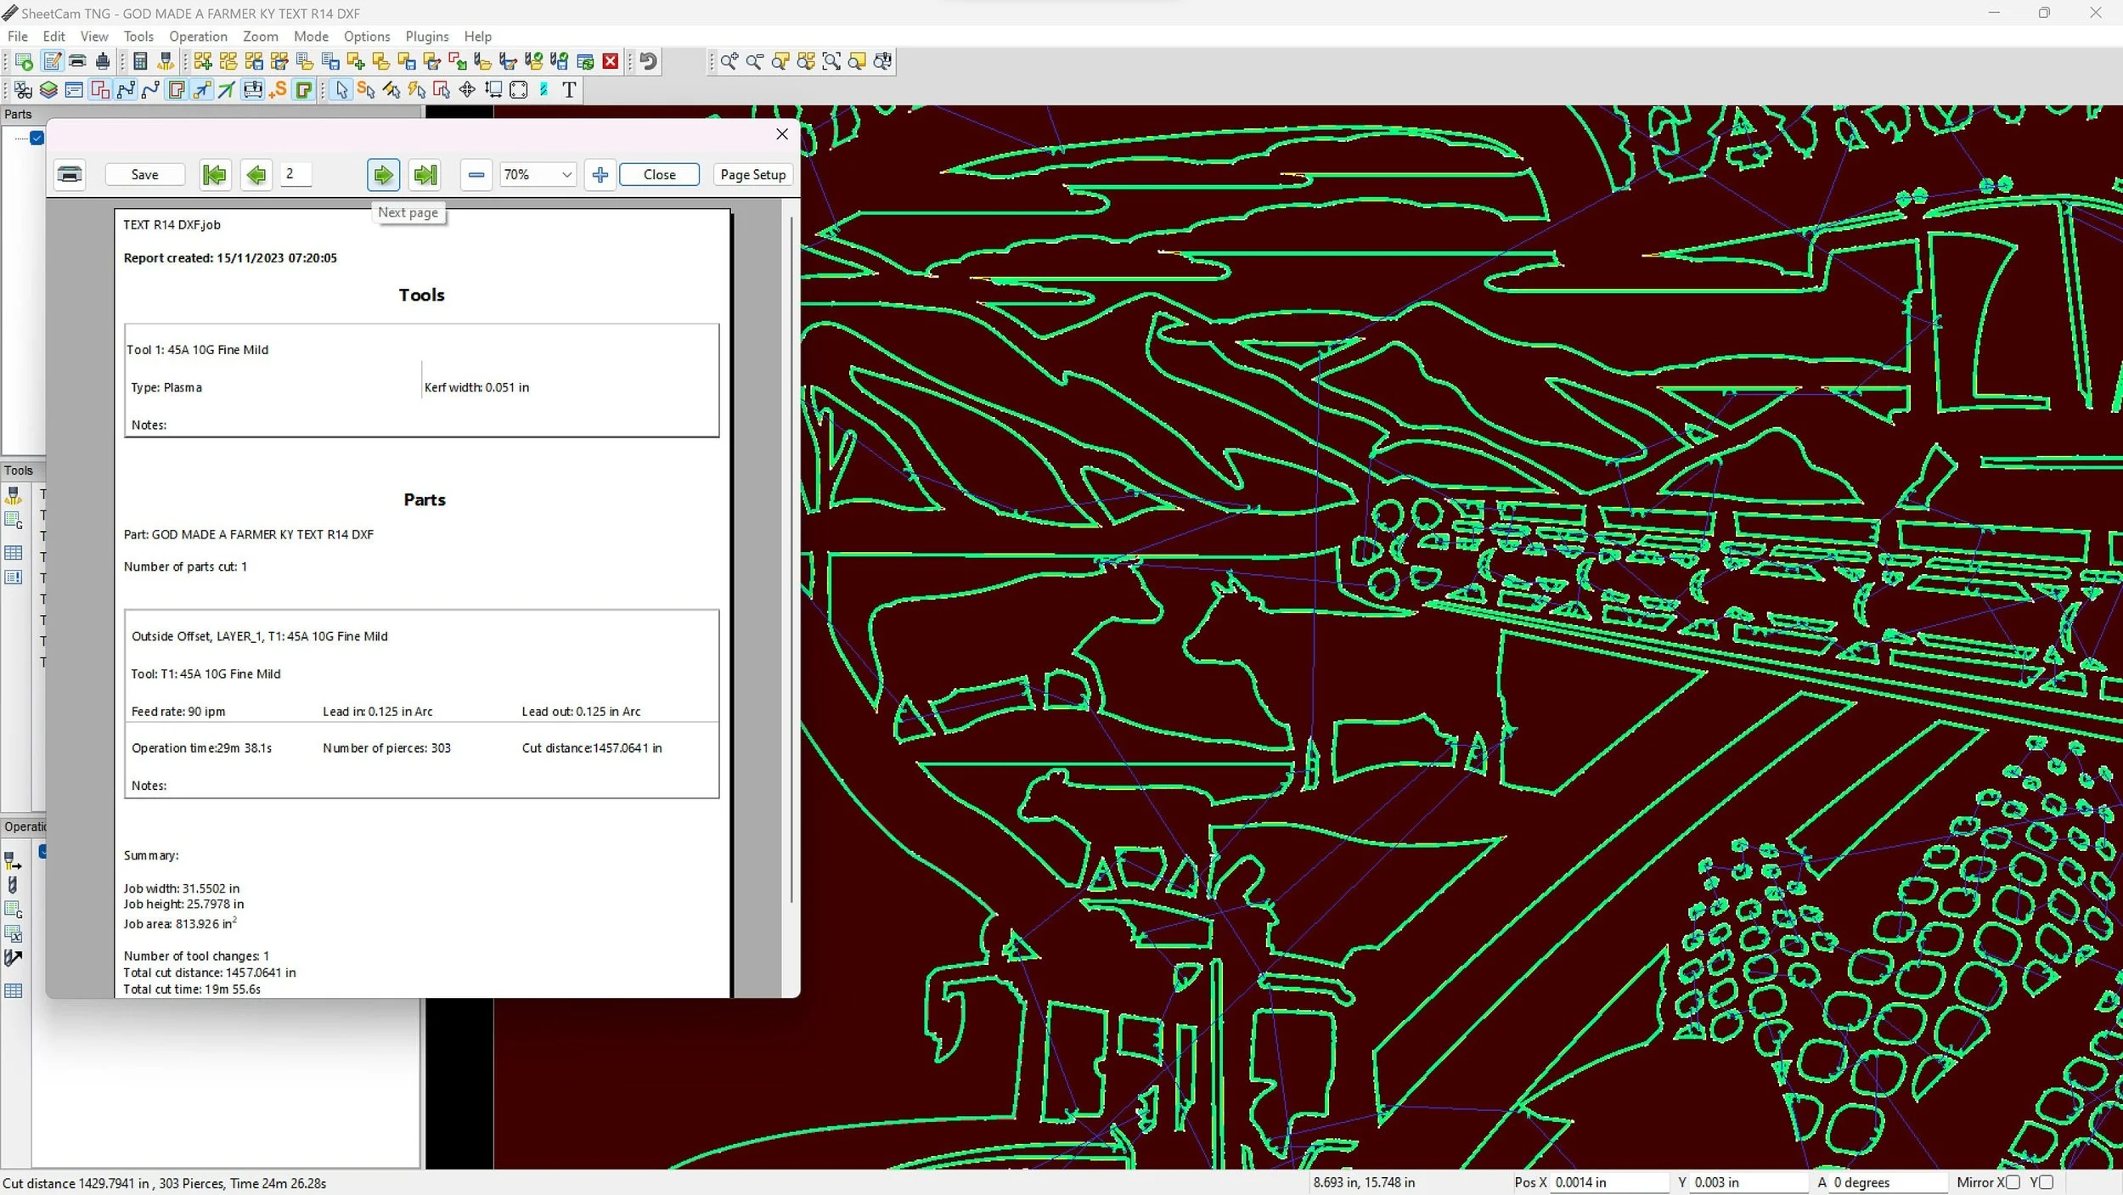Image resolution: width=2123 pixels, height=1195 pixels.
Task: Select the arrow pointer edit tool
Action: (x=341, y=90)
